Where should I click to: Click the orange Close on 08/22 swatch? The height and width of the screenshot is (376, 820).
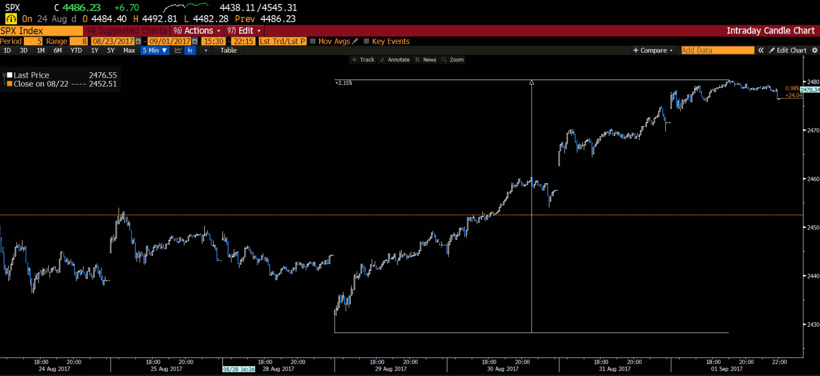click(x=9, y=84)
